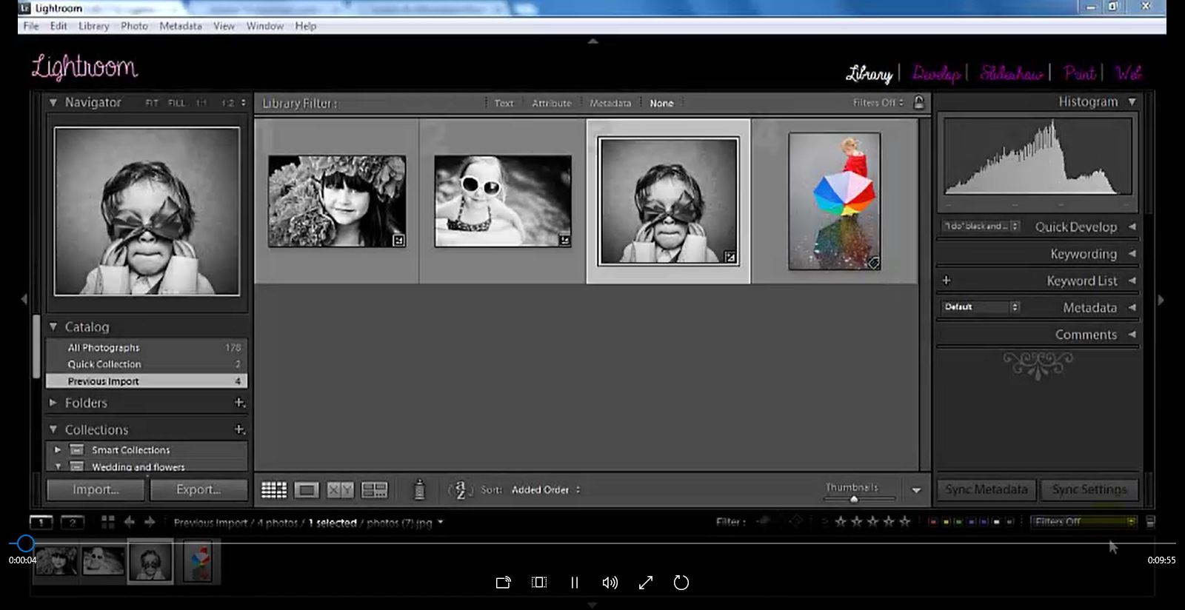The height and width of the screenshot is (610, 1185).
Task: Click the Sync Metadata button
Action: 986,489
